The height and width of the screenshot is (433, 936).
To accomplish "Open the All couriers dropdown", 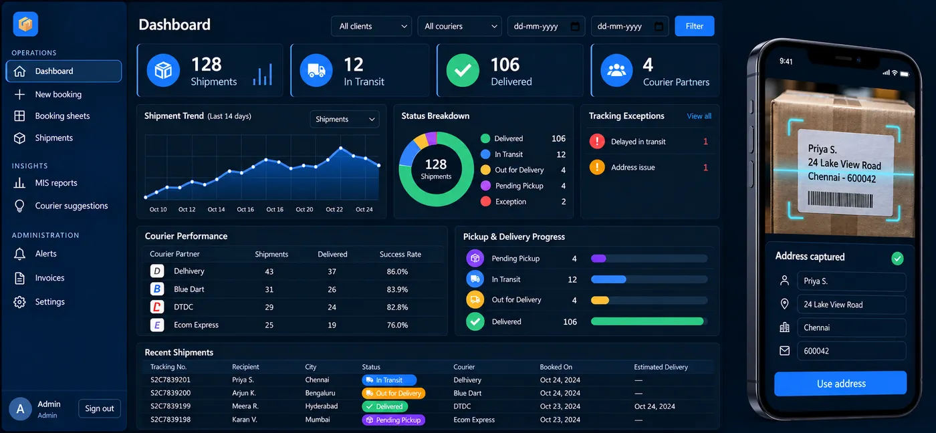I will point(459,26).
